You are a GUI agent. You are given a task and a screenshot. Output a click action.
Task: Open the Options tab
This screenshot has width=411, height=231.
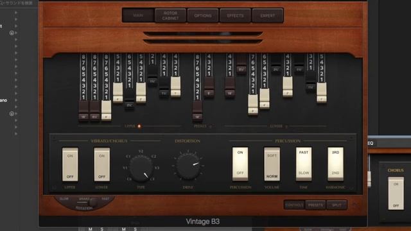[x=203, y=15]
